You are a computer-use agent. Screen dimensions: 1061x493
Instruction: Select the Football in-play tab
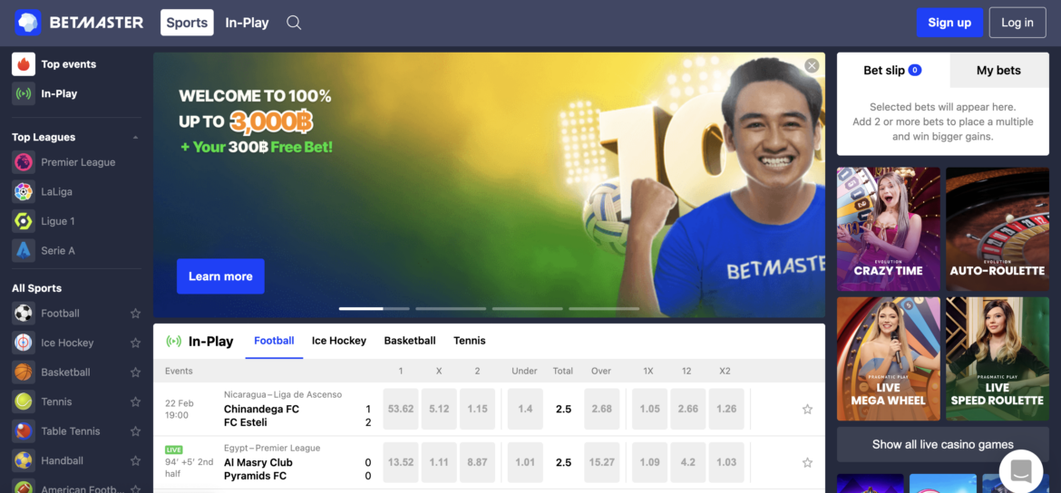tap(274, 341)
